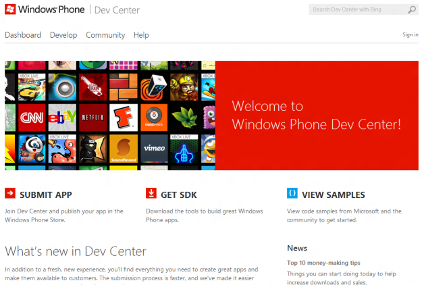Image resolution: width=422 pixels, height=285 pixels.
Task: Select the panda game app tile
Action: pyautogui.click(x=32, y=149)
